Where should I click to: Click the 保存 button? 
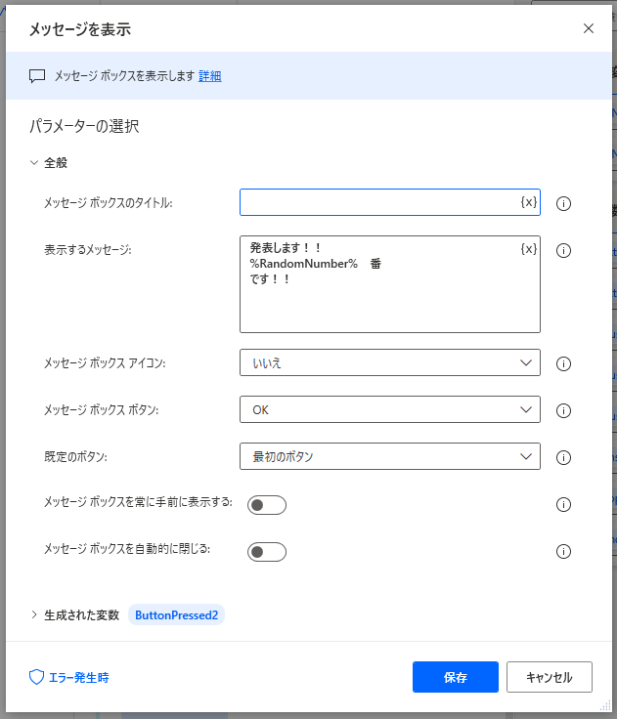455,677
